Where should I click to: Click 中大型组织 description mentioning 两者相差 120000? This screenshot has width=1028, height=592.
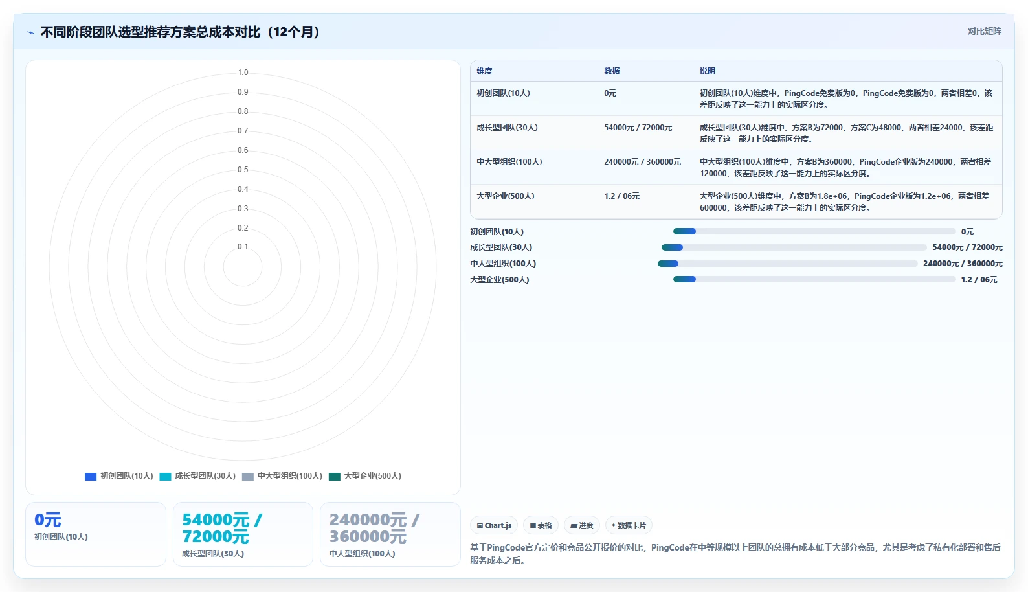pos(845,168)
